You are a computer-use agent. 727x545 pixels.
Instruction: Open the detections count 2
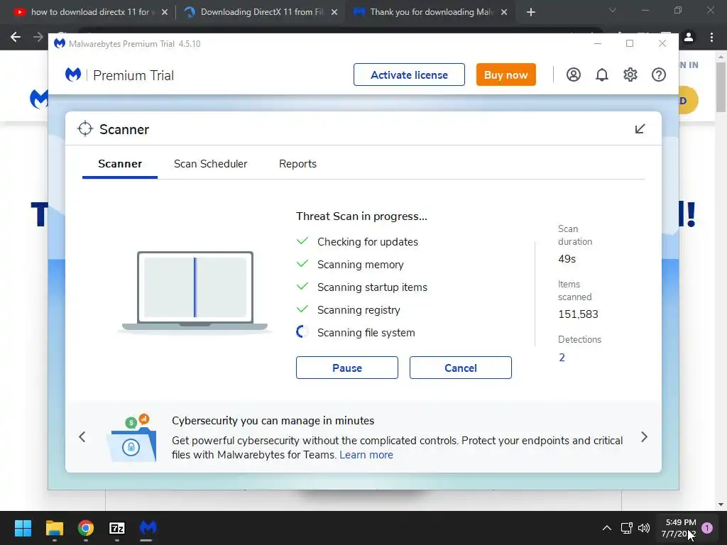[x=562, y=358]
